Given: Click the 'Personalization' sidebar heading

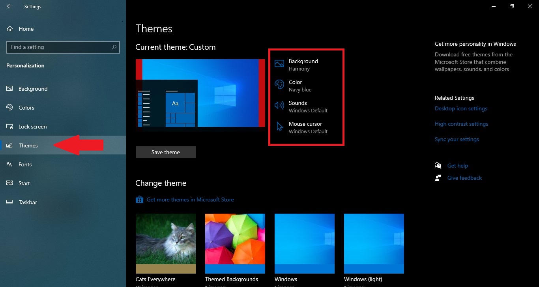Looking at the screenshot, I should [25, 65].
